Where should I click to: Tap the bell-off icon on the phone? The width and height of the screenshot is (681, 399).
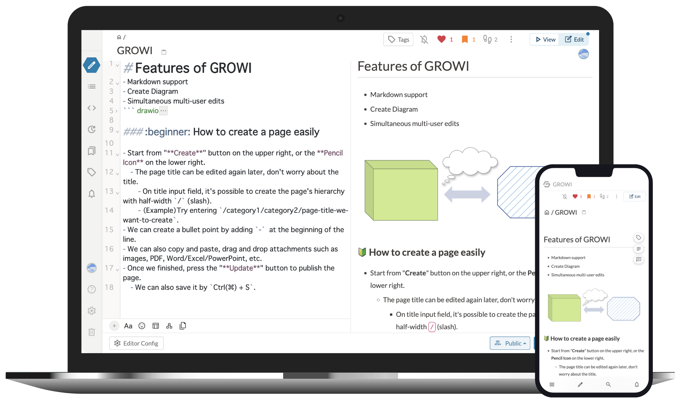click(x=565, y=197)
